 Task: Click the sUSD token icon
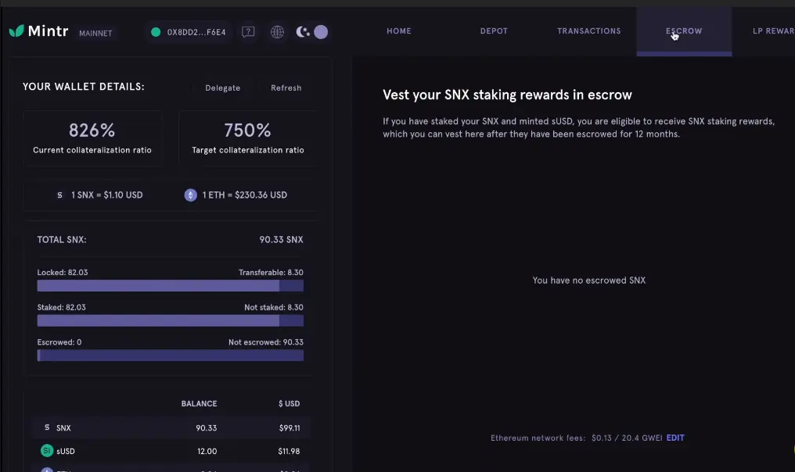(x=47, y=450)
